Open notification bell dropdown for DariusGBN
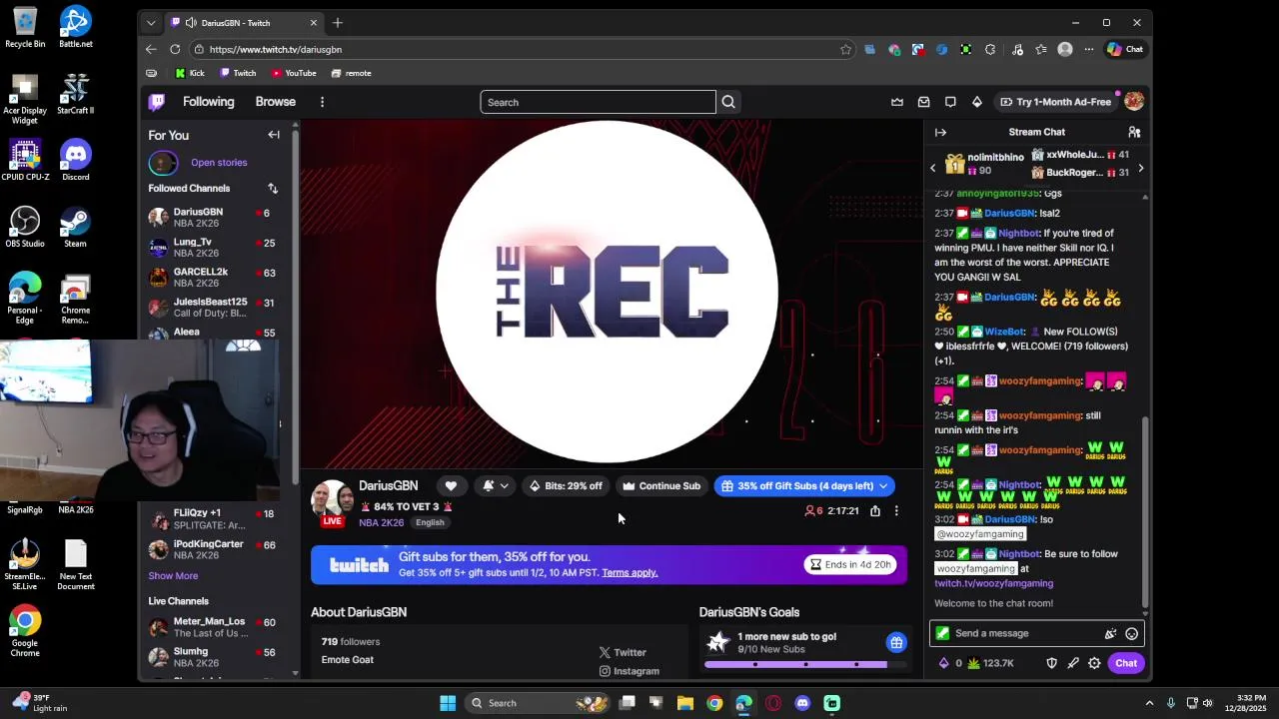This screenshot has height=719, width=1279. pyautogui.click(x=496, y=485)
